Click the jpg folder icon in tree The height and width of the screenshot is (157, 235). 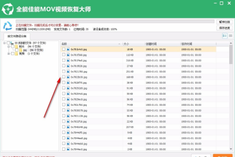point(21,50)
